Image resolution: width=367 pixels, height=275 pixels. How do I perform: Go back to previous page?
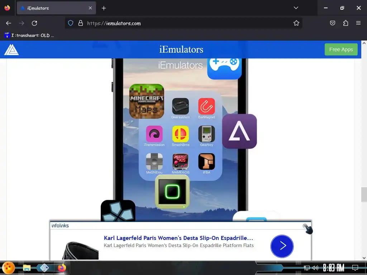coord(9,23)
